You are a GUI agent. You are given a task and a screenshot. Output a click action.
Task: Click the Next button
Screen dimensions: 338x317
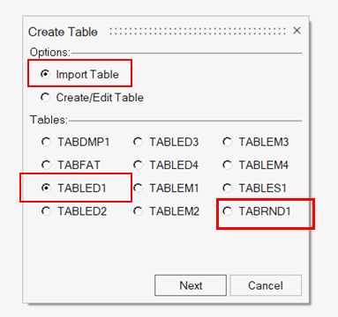coord(191,285)
